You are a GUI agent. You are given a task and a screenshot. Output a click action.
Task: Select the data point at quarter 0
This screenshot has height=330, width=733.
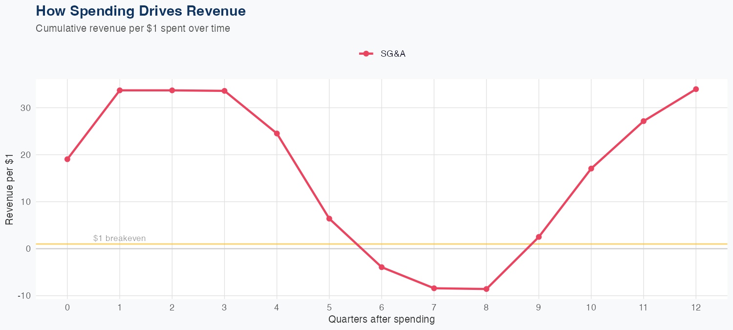tap(67, 159)
